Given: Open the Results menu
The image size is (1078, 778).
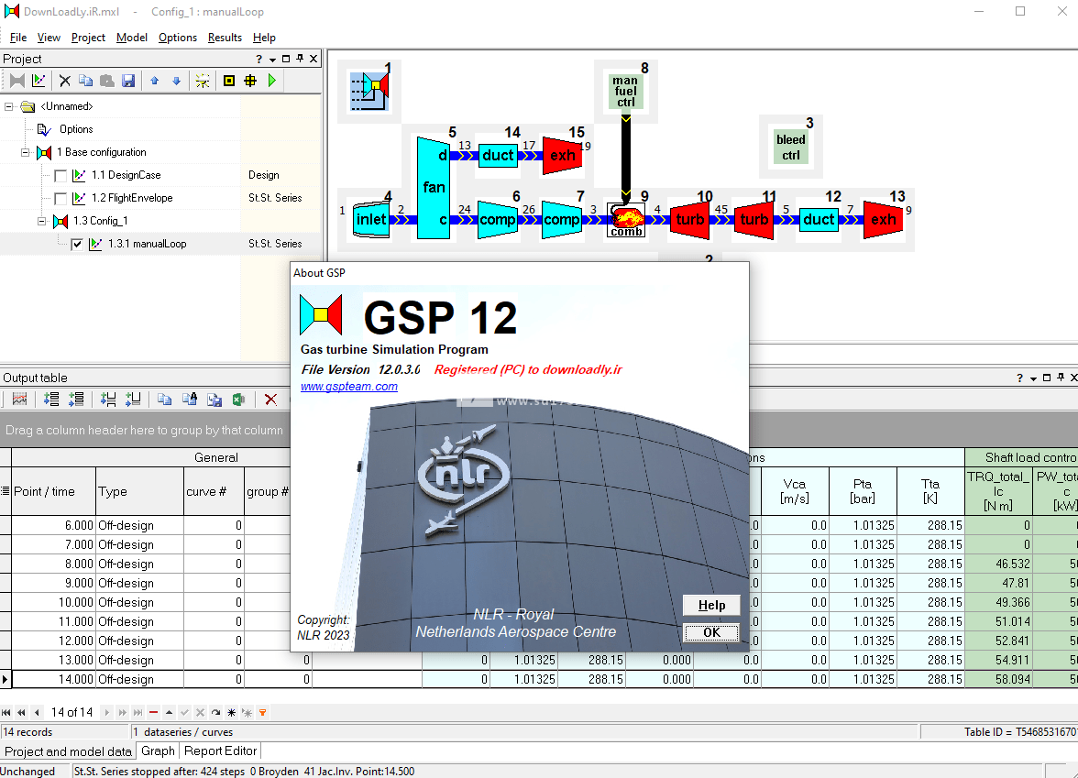Looking at the screenshot, I should (x=225, y=38).
